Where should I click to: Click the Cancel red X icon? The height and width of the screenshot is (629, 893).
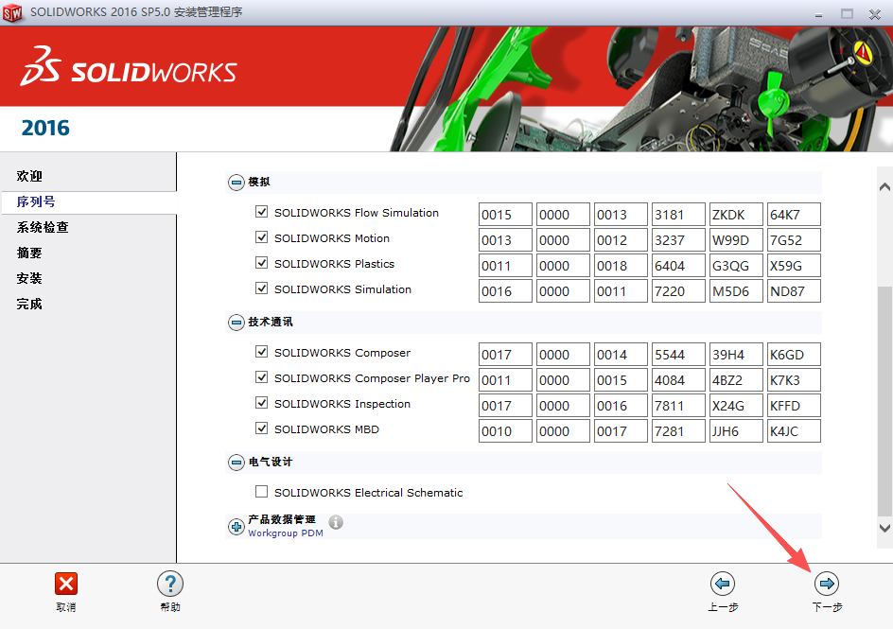[x=65, y=584]
